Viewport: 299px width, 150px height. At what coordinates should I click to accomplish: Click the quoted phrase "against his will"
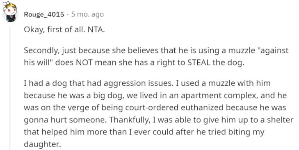click(156, 57)
